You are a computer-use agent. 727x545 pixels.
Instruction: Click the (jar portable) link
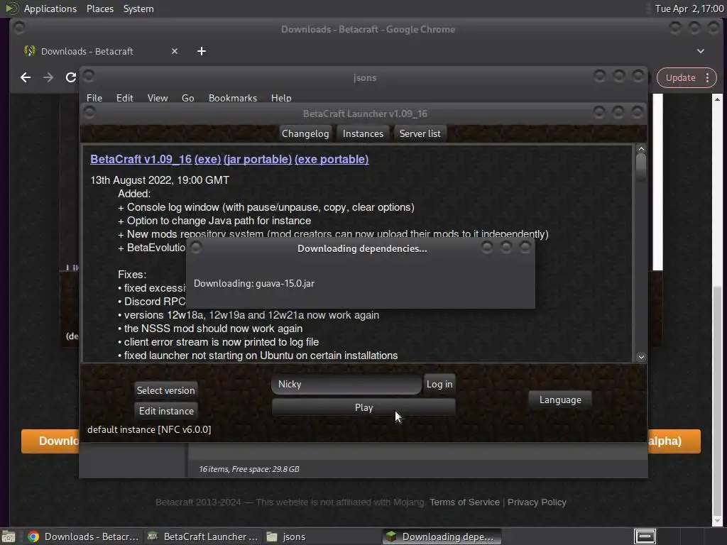(x=258, y=159)
